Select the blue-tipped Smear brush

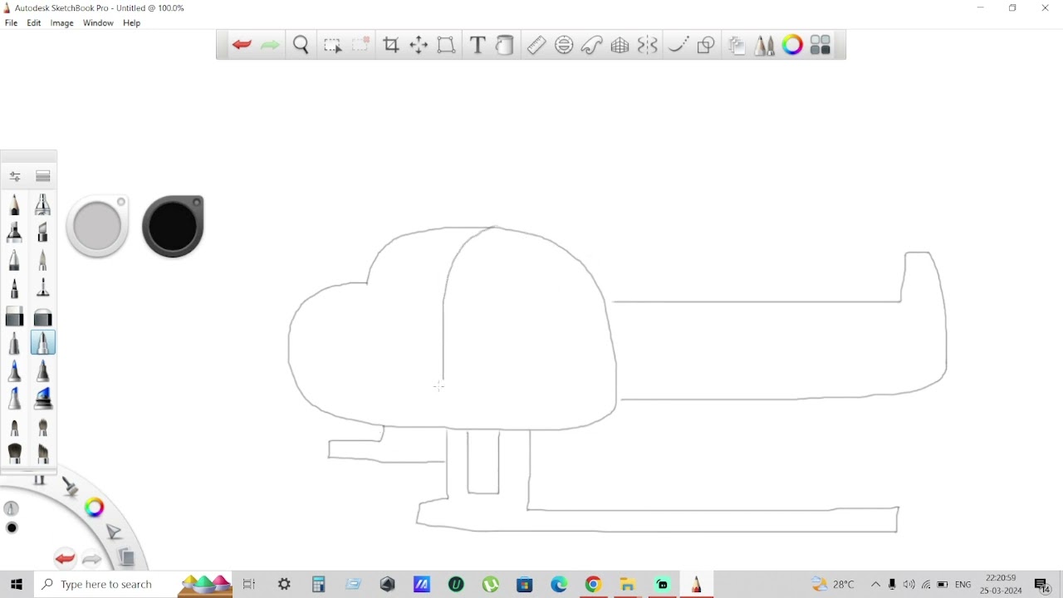coord(15,370)
